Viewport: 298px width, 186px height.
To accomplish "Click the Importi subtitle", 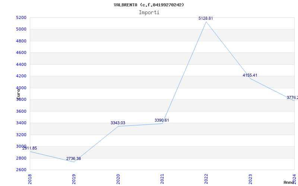I will click(x=149, y=13).
